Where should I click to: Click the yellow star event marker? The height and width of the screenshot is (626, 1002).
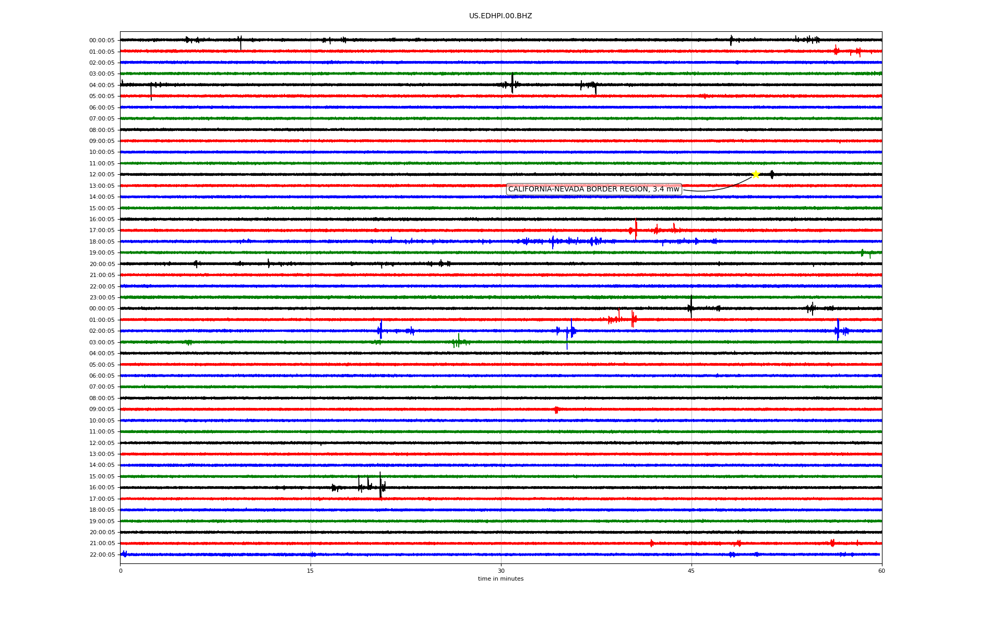point(755,174)
